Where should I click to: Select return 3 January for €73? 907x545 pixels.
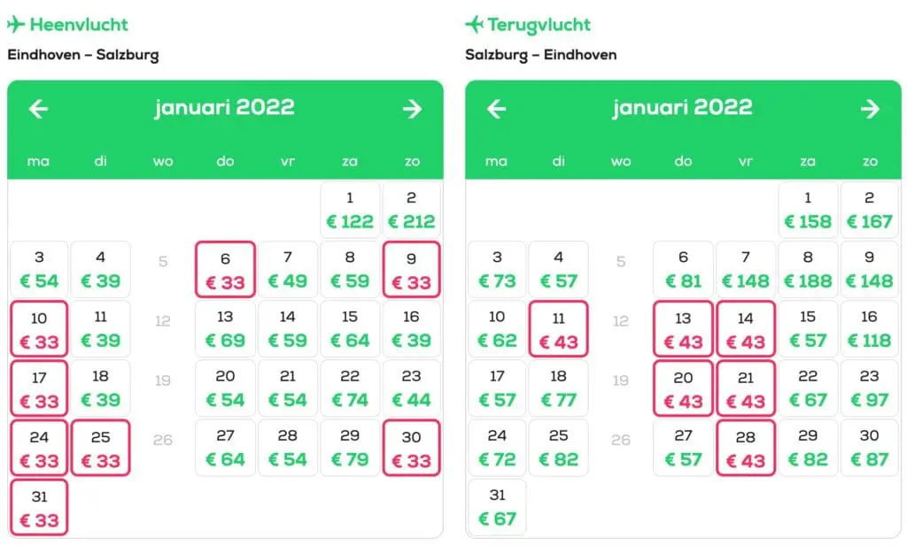coord(498,269)
